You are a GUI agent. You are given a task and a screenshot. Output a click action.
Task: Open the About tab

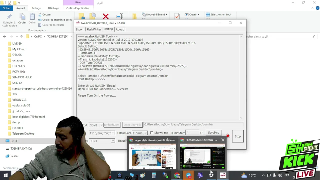pyautogui.click(x=119, y=29)
